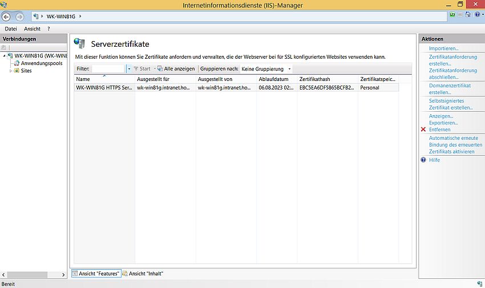This screenshot has width=485, height=288.
Task: Click the funnel icon next to Start
Action: (x=136, y=68)
